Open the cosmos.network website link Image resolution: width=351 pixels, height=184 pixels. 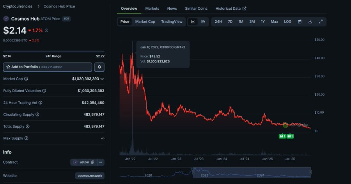click(x=90, y=176)
